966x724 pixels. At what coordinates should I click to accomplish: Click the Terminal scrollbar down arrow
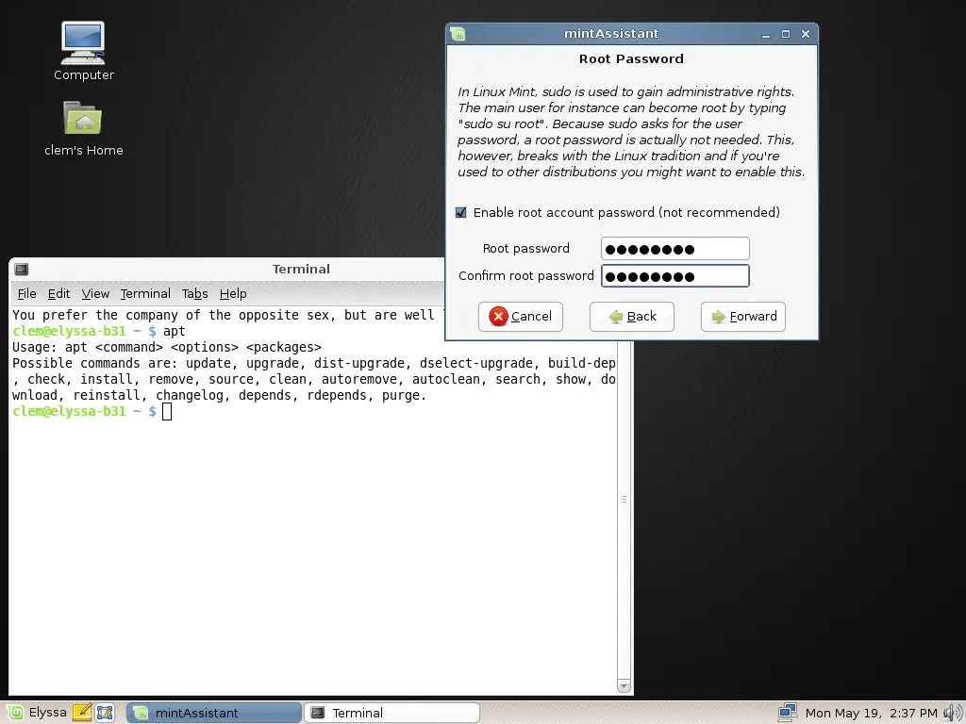tap(624, 686)
